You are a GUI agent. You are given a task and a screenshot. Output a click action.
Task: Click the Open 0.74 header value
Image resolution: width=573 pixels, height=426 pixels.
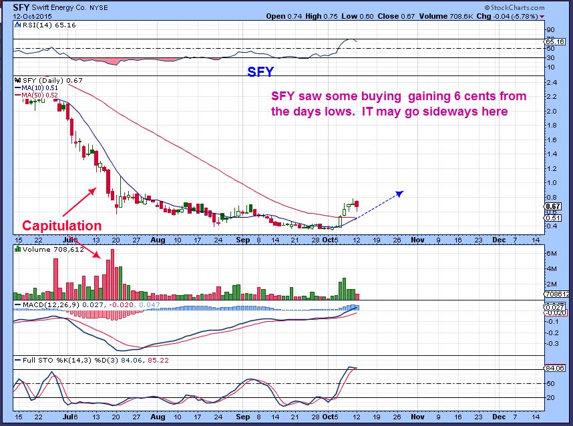pos(284,17)
